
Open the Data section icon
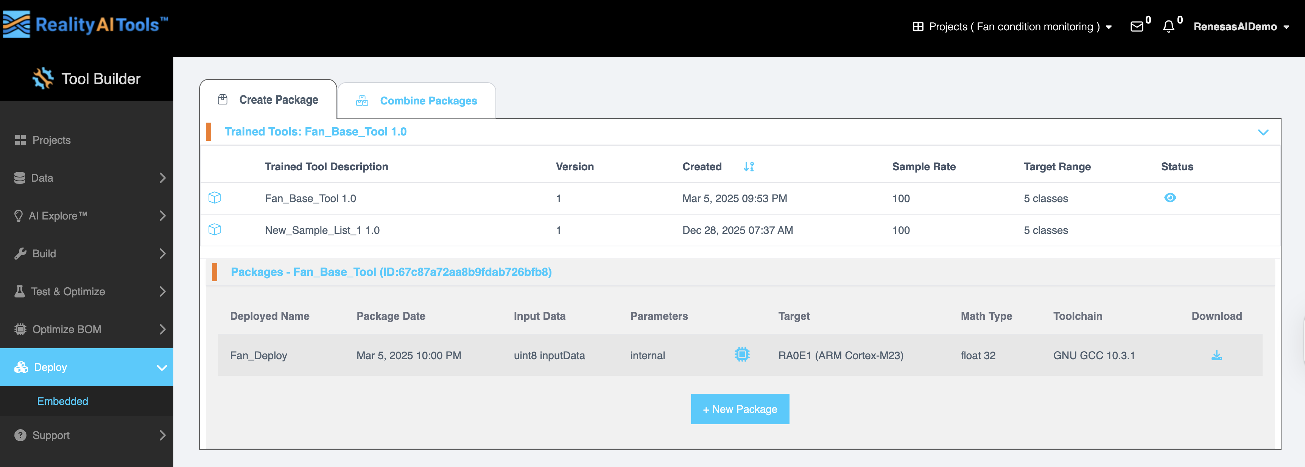pyautogui.click(x=20, y=178)
